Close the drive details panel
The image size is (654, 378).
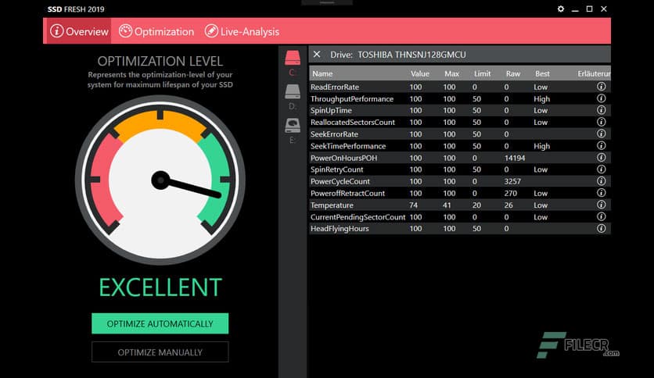(317, 54)
